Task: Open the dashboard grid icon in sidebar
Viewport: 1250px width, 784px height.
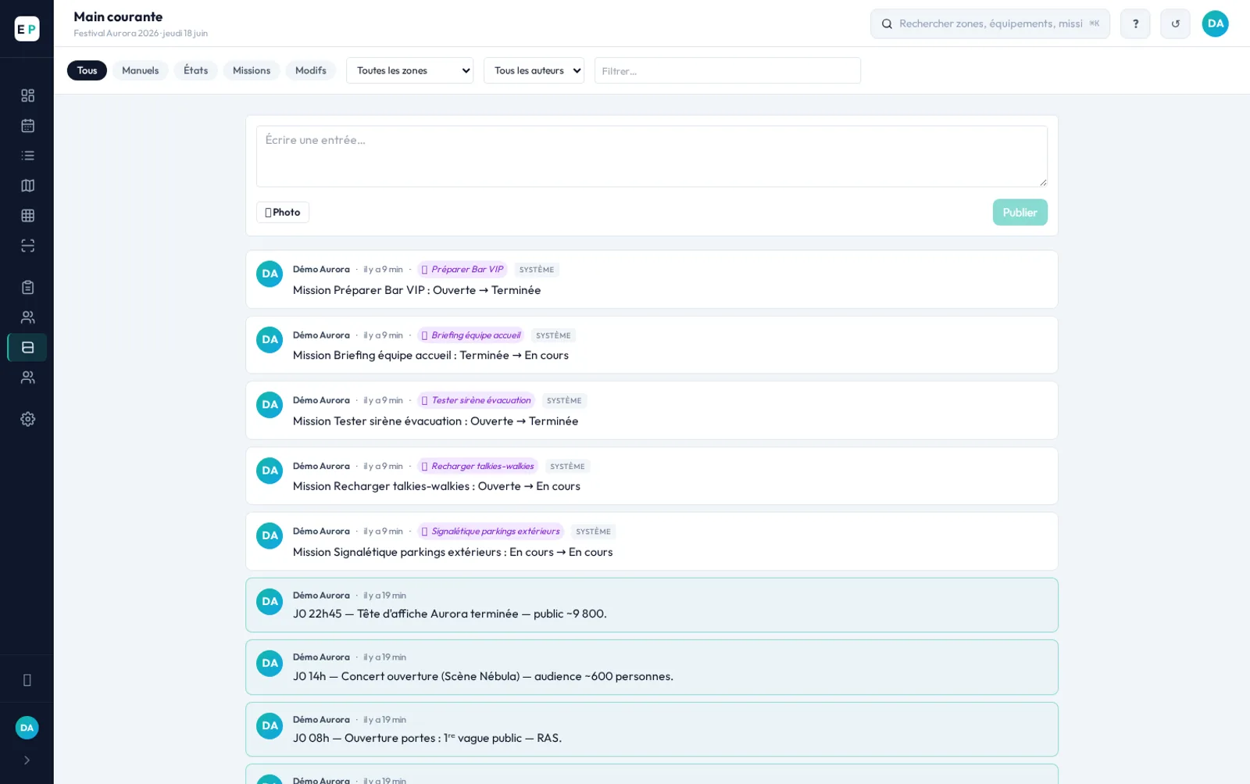Action: pyautogui.click(x=27, y=95)
